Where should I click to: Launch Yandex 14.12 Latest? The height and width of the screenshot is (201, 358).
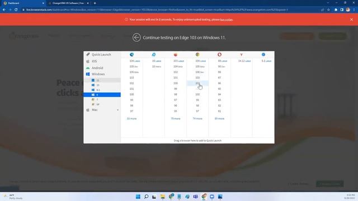[244, 61]
